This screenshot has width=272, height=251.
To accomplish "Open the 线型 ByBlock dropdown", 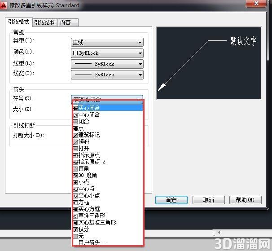I will (107, 64).
